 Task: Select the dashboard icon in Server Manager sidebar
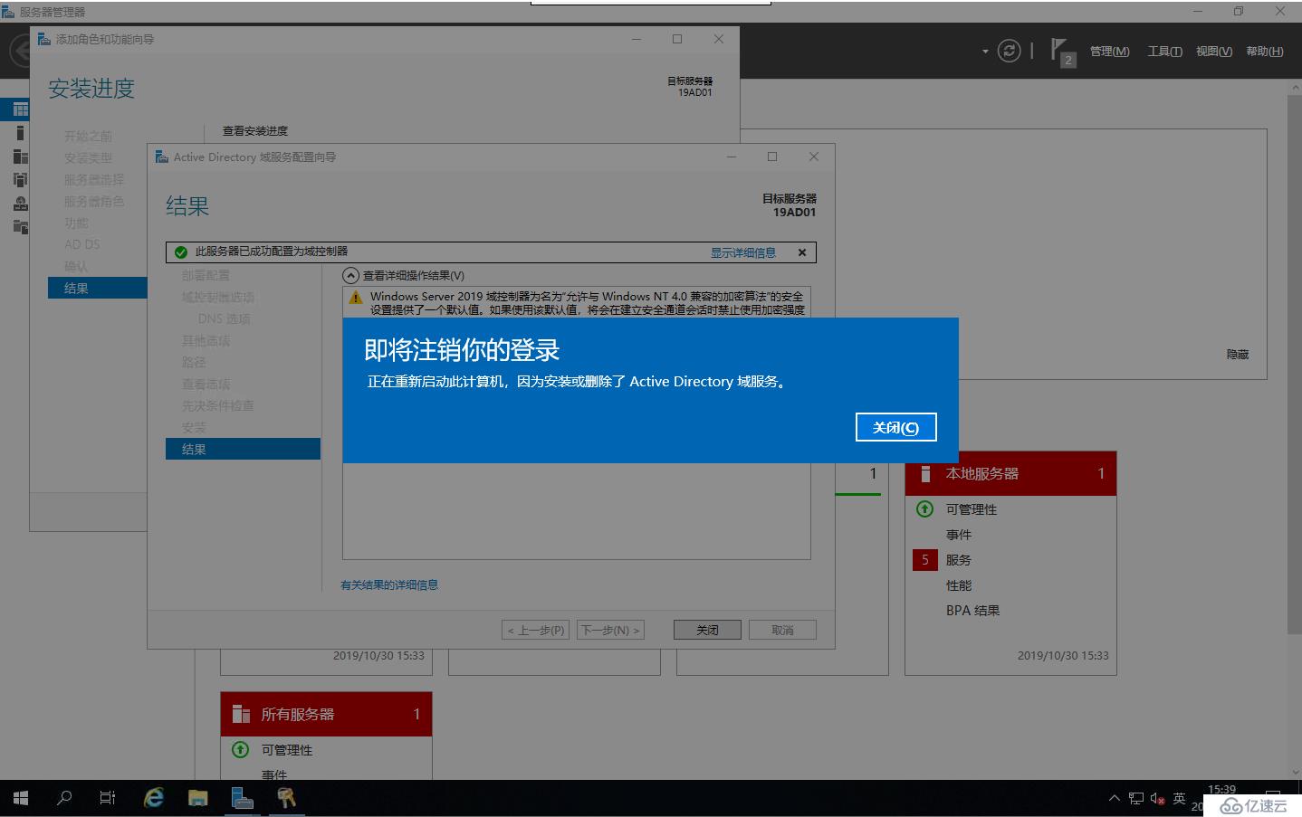pos(20,109)
